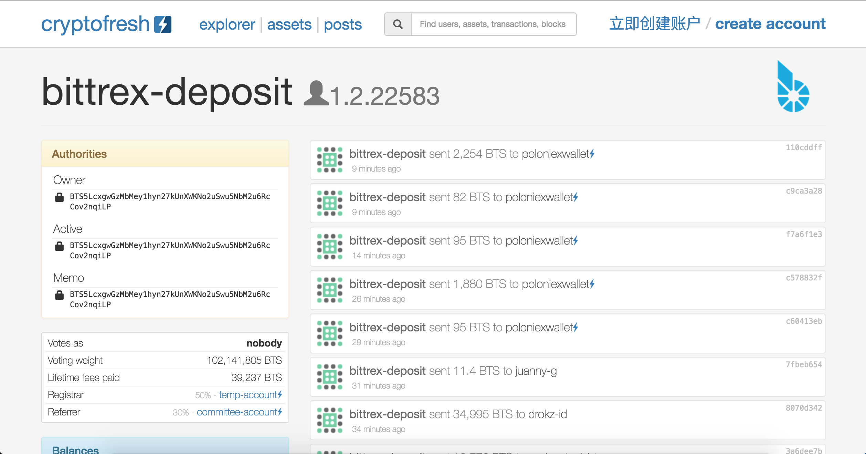Click the identicon on the 14 minutes ago transfer
This screenshot has height=454, width=866.
pos(330,247)
